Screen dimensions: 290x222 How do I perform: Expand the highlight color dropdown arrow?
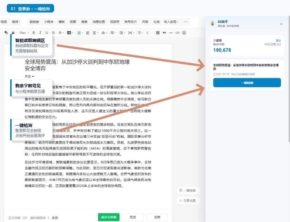click(x=72, y=33)
